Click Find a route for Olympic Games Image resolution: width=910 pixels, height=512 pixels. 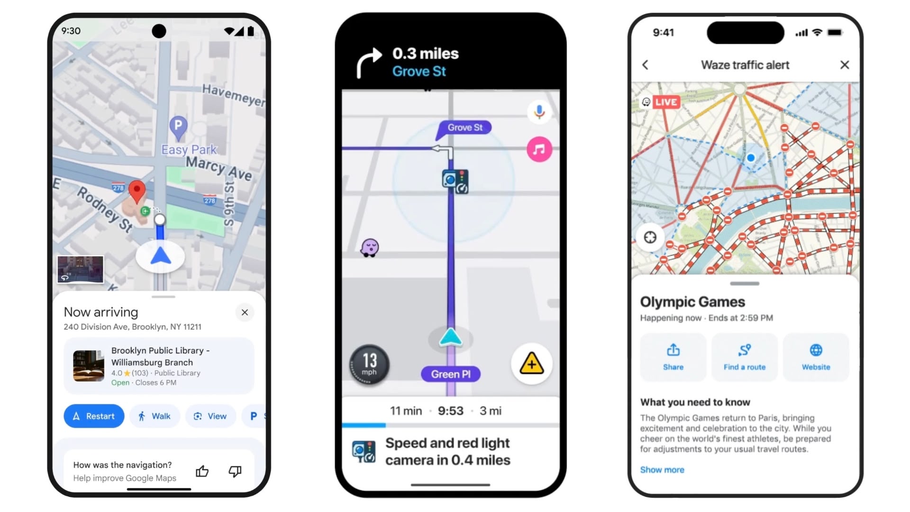click(745, 357)
